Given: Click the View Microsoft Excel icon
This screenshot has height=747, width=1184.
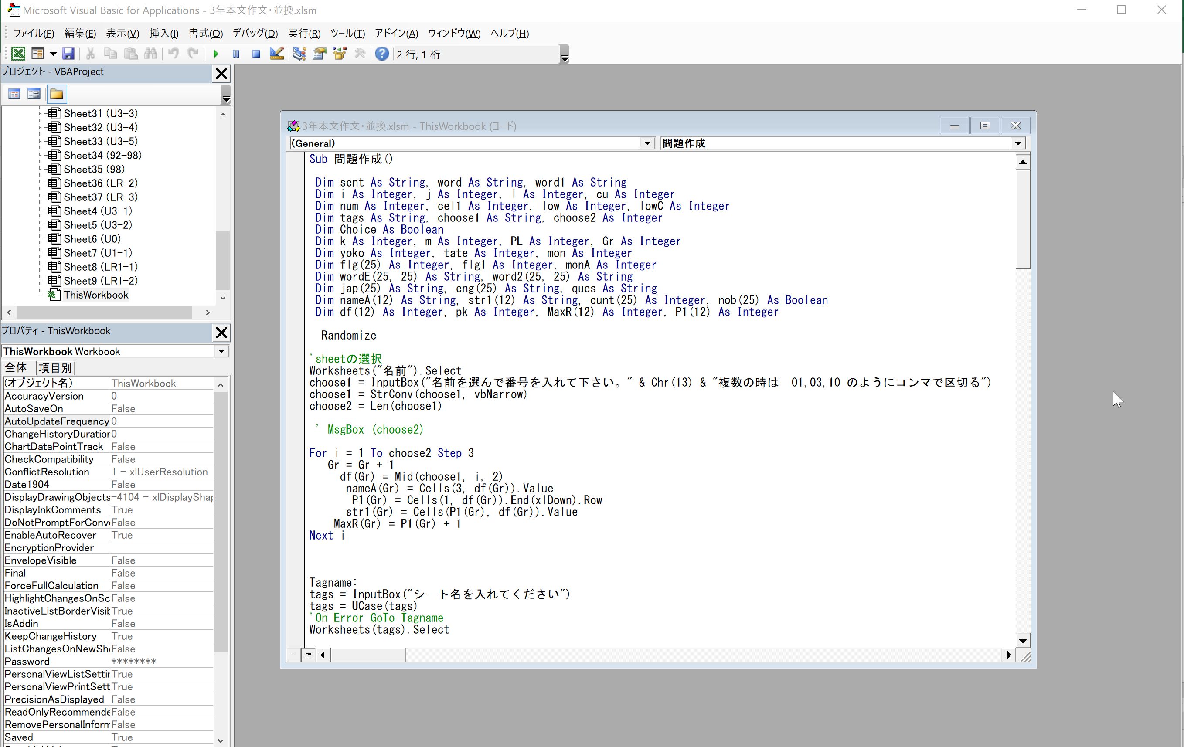Looking at the screenshot, I should coord(18,54).
